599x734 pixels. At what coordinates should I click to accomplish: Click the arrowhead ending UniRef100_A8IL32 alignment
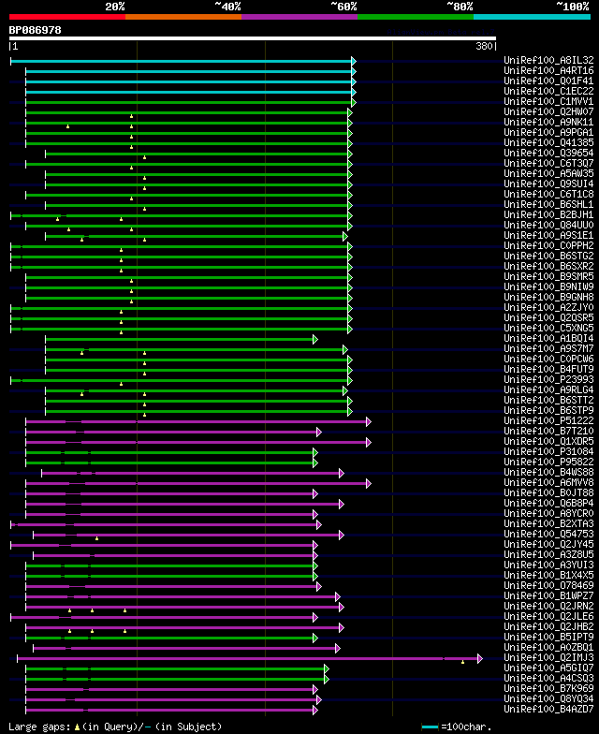(x=354, y=62)
